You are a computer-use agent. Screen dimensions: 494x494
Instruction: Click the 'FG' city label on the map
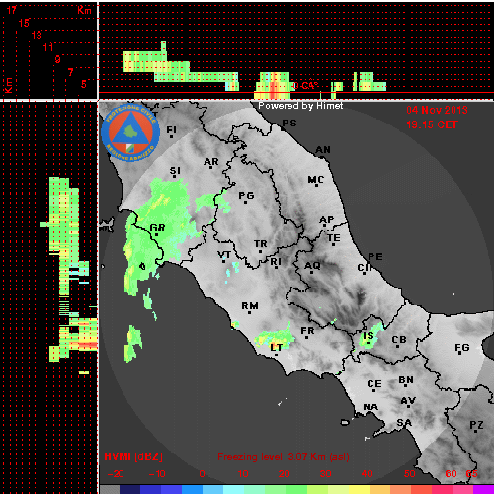pos(462,348)
